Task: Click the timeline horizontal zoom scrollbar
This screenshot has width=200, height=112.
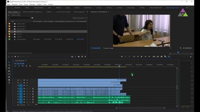Action: click(140, 108)
